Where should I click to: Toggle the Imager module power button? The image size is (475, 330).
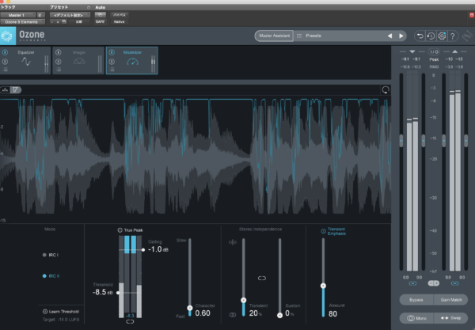(58, 52)
